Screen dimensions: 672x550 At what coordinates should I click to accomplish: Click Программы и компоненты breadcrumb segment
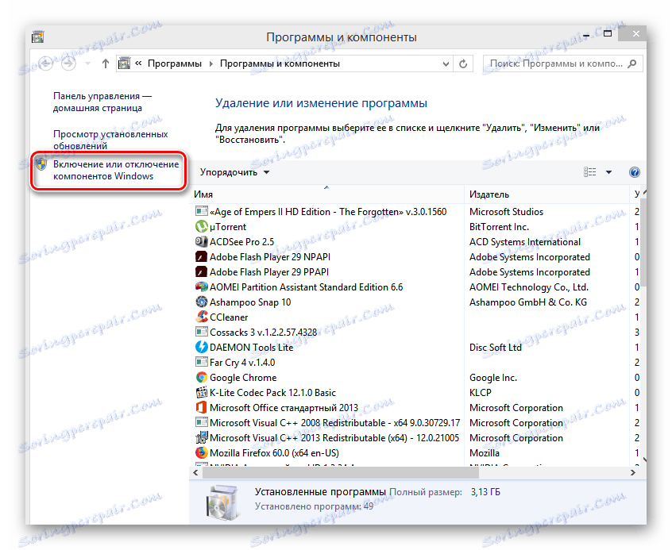(280, 63)
